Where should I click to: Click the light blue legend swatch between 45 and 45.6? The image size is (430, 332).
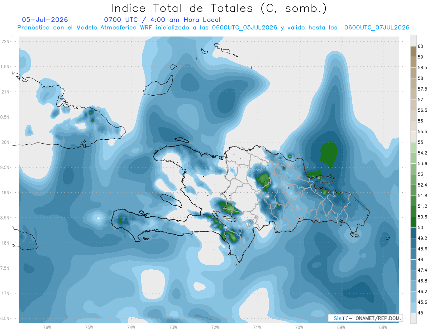click(x=413, y=308)
